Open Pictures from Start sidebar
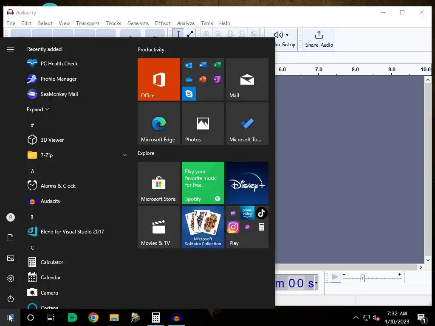435x326 pixels. click(x=11, y=258)
